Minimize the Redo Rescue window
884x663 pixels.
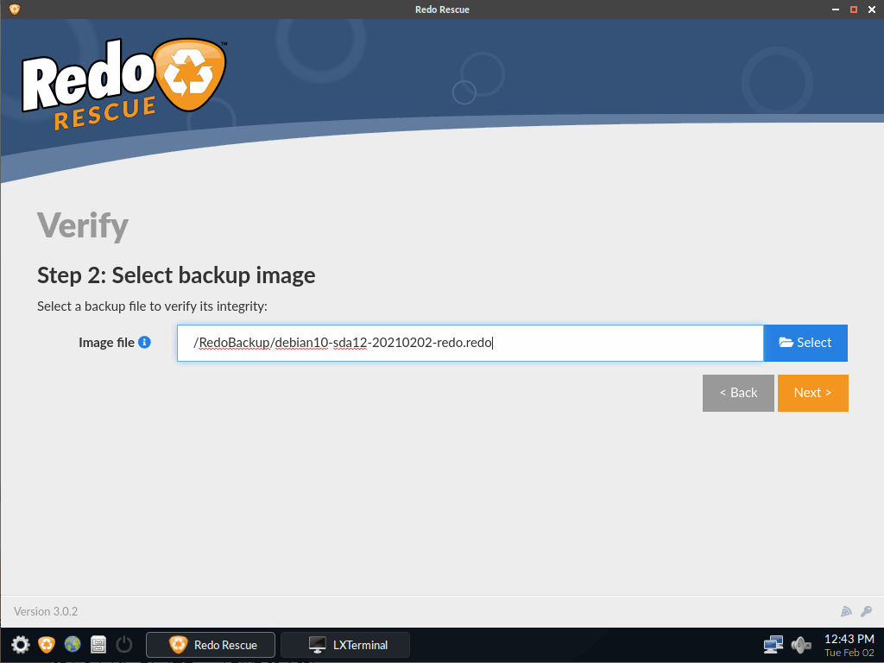point(836,9)
